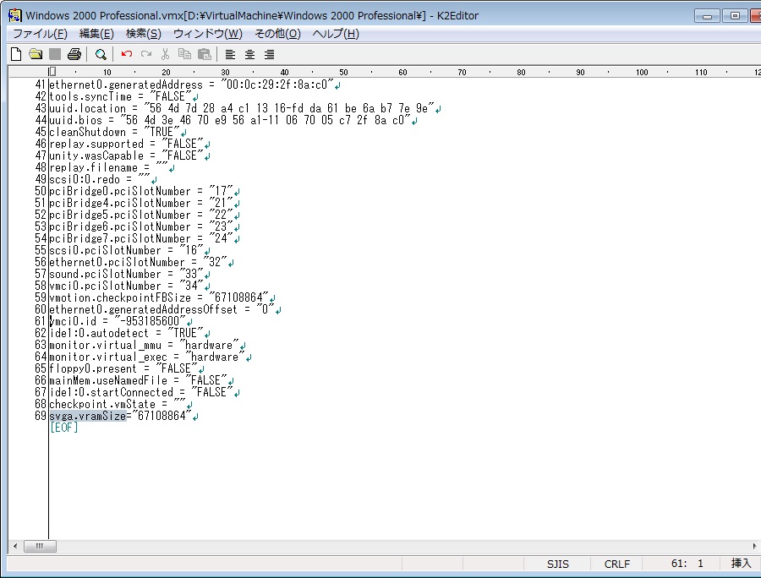Image resolution: width=761 pixels, height=578 pixels.
Task: Maximize the K2Editor window
Action: coord(735,16)
